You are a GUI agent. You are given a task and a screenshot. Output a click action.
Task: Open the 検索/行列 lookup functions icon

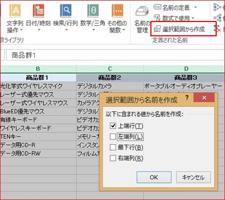(x=66, y=11)
